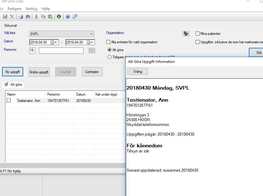Print the list with printer icon
Image resolution: width=263 pixels, height=196 pixels.
(20, 17)
